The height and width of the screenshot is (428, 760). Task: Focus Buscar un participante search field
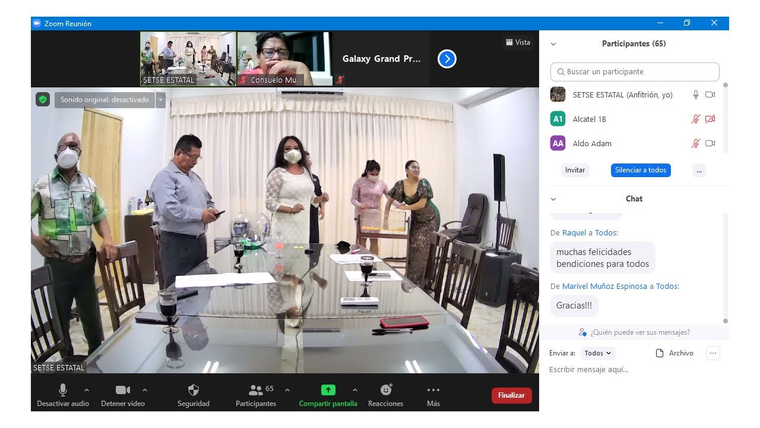click(635, 72)
